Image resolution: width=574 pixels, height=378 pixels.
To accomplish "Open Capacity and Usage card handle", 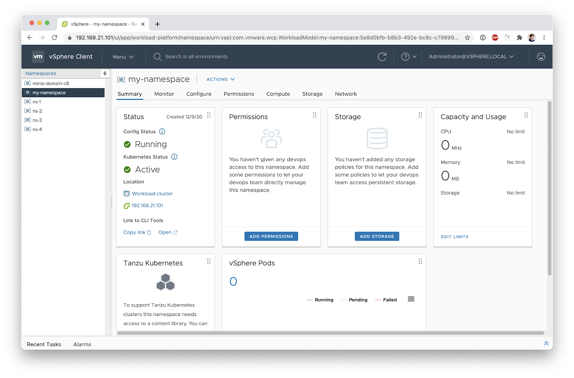I will click(526, 115).
